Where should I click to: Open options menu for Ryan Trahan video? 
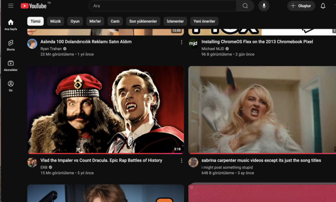(x=182, y=42)
